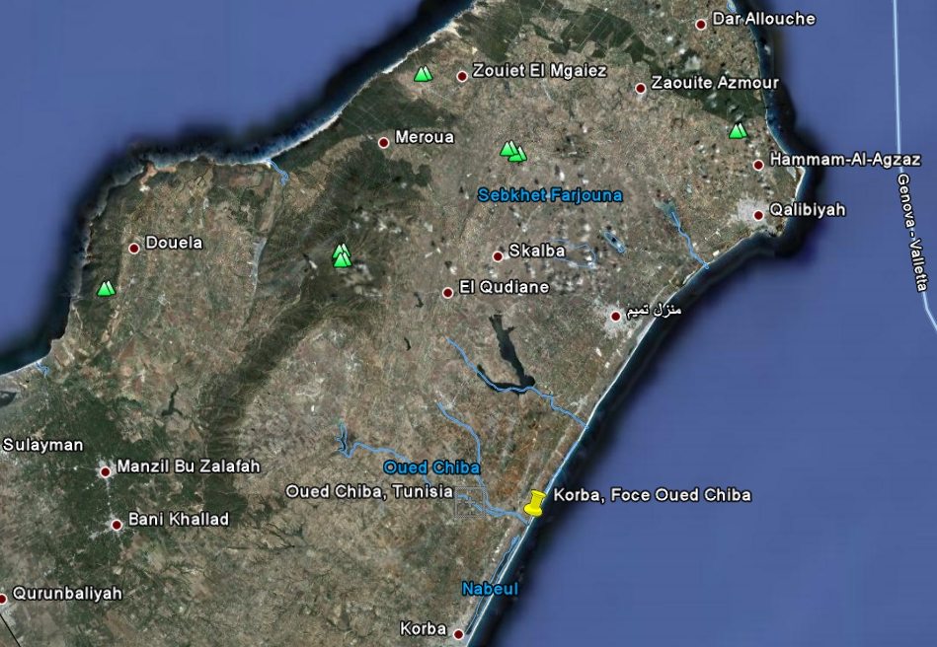The width and height of the screenshot is (937, 647).
Task: Click the Manzil Bu Zalafah marker dot
Action: coord(106,471)
